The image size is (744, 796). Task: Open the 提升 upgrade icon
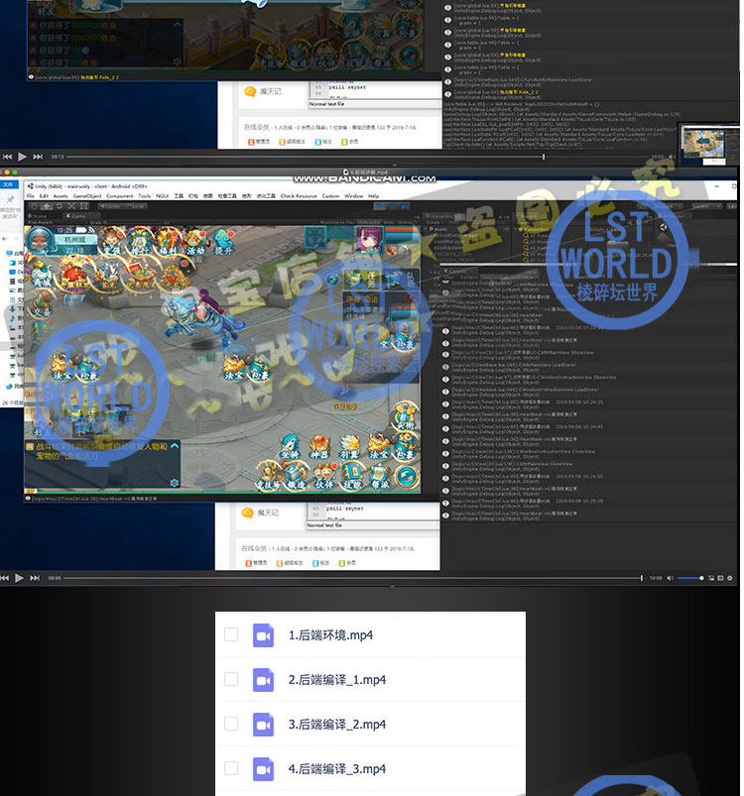point(223,242)
